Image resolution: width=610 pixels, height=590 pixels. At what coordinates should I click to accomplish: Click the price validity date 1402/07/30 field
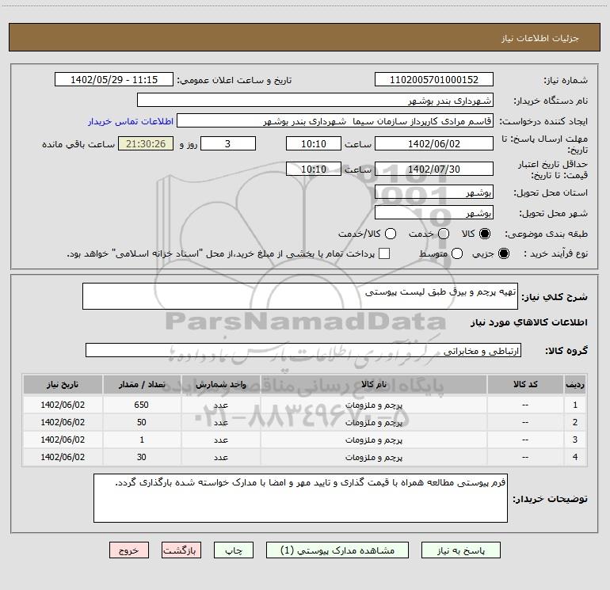coord(434,169)
